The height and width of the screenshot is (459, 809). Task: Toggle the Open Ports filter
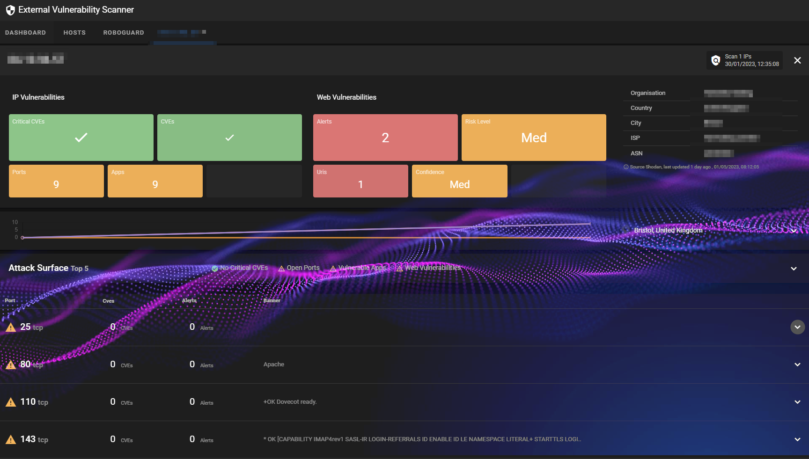pos(299,268)
